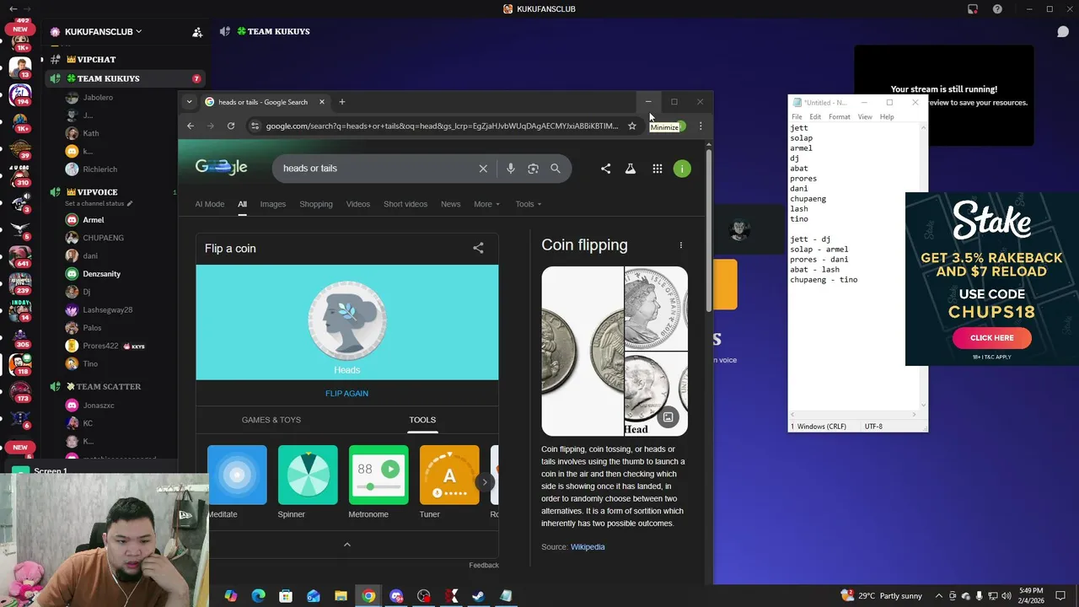
Task: Start voice search with the microphone icon
Action: point(510,169)
